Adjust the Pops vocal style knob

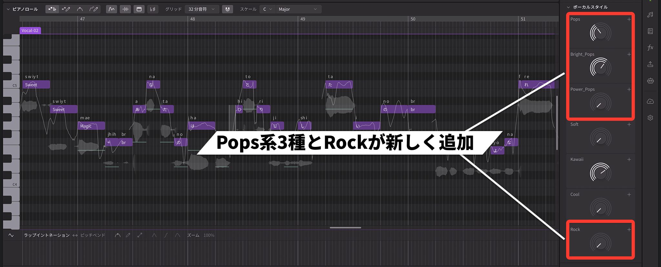click(x=600, y=33)
